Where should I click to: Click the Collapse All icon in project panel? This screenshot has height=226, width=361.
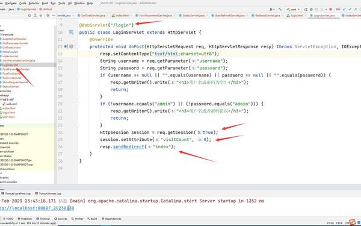click(x=41, y=16)
